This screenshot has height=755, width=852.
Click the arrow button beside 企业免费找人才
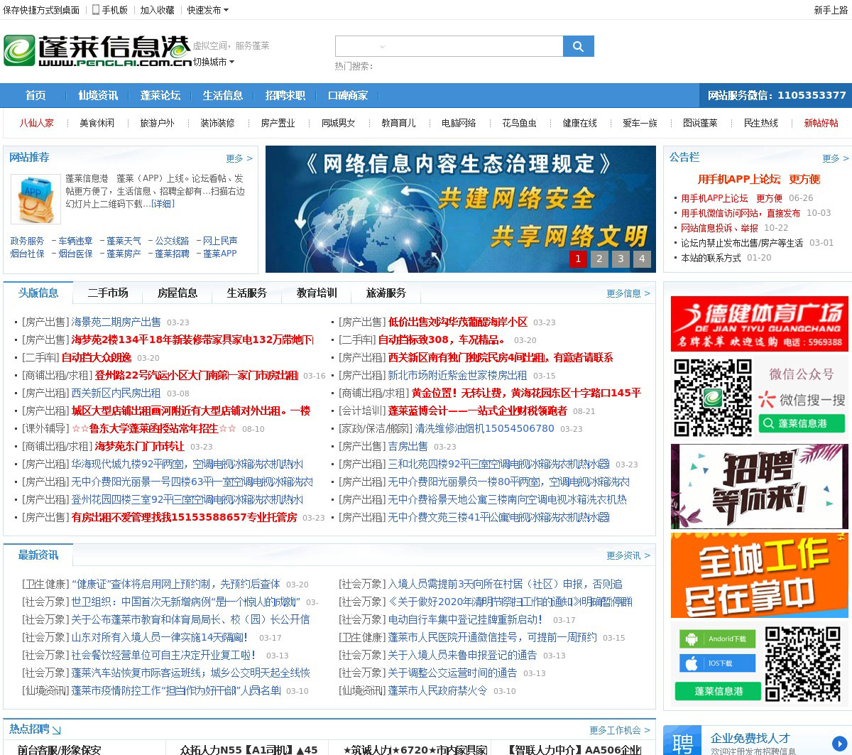(839, 743)
